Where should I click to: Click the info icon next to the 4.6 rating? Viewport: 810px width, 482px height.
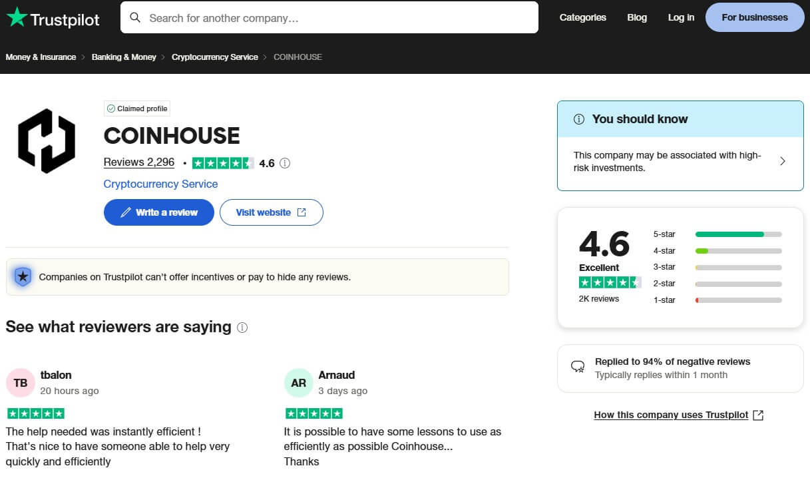[x=285, y=162]
